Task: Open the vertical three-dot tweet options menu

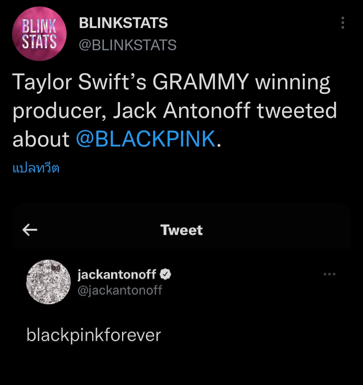Action: tap(342, 23)
